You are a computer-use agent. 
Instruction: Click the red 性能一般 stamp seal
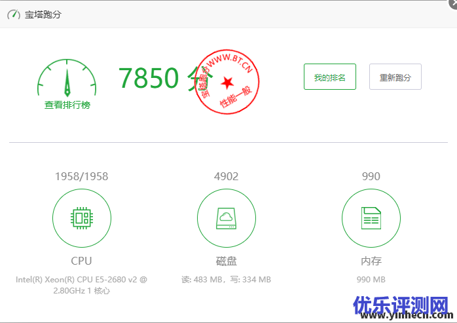[227, 82]
